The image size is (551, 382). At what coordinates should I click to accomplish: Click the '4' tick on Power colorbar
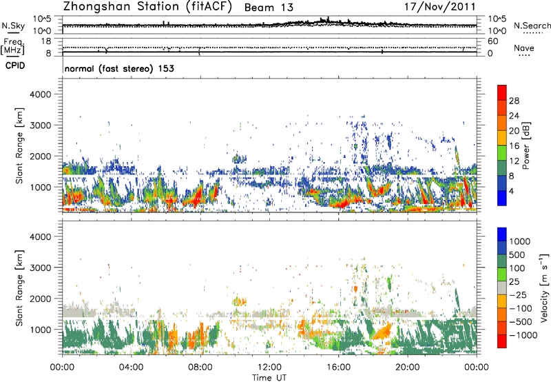[512, 191]
